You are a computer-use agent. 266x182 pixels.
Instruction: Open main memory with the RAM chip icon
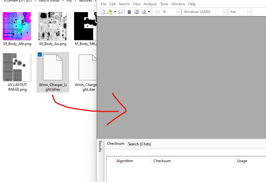coord(129,11)
